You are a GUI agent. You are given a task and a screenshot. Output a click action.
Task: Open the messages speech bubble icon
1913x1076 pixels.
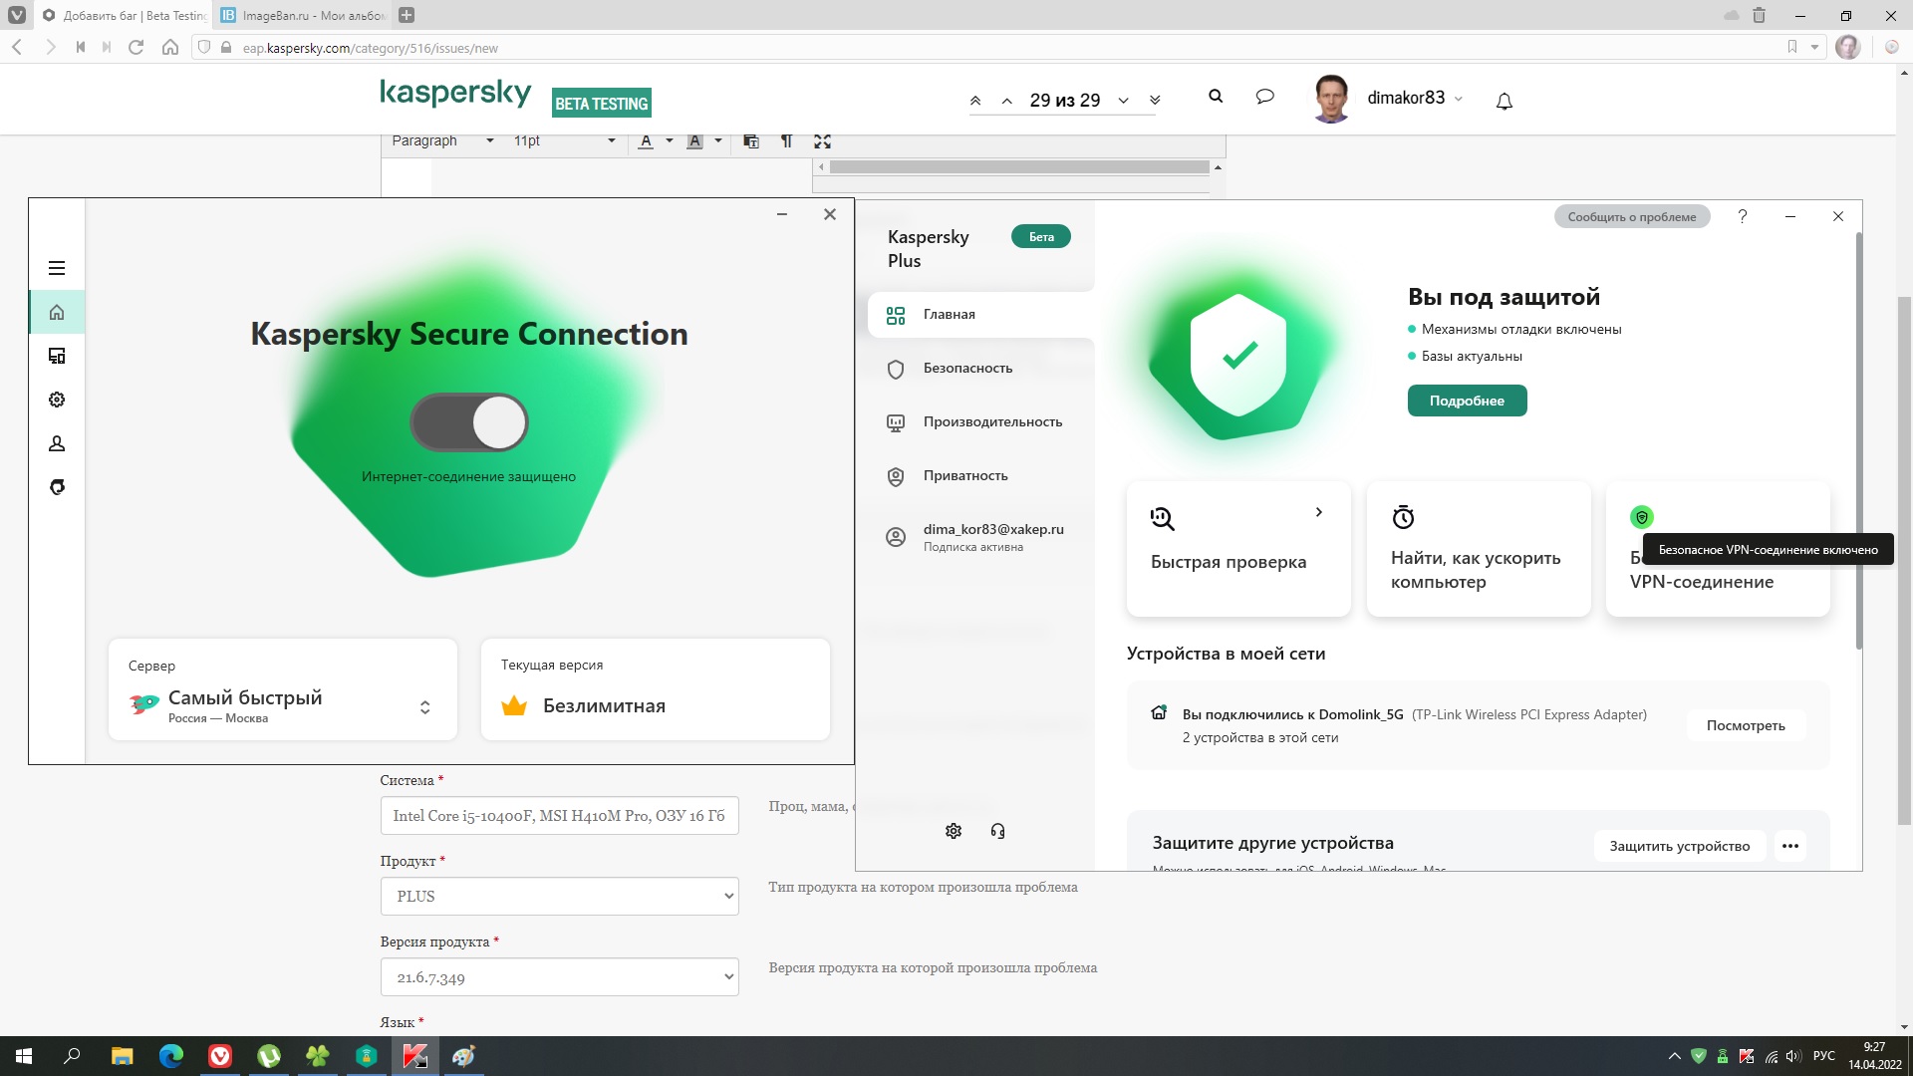tap(1265, 97)
